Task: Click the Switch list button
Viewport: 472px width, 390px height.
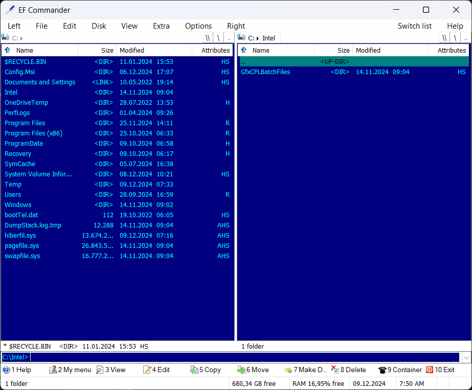Action: click(x=414, y=26)
